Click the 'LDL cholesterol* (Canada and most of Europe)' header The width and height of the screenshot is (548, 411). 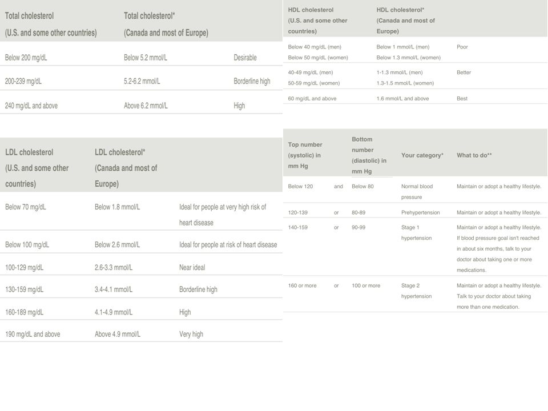click(x=126, y=168)
